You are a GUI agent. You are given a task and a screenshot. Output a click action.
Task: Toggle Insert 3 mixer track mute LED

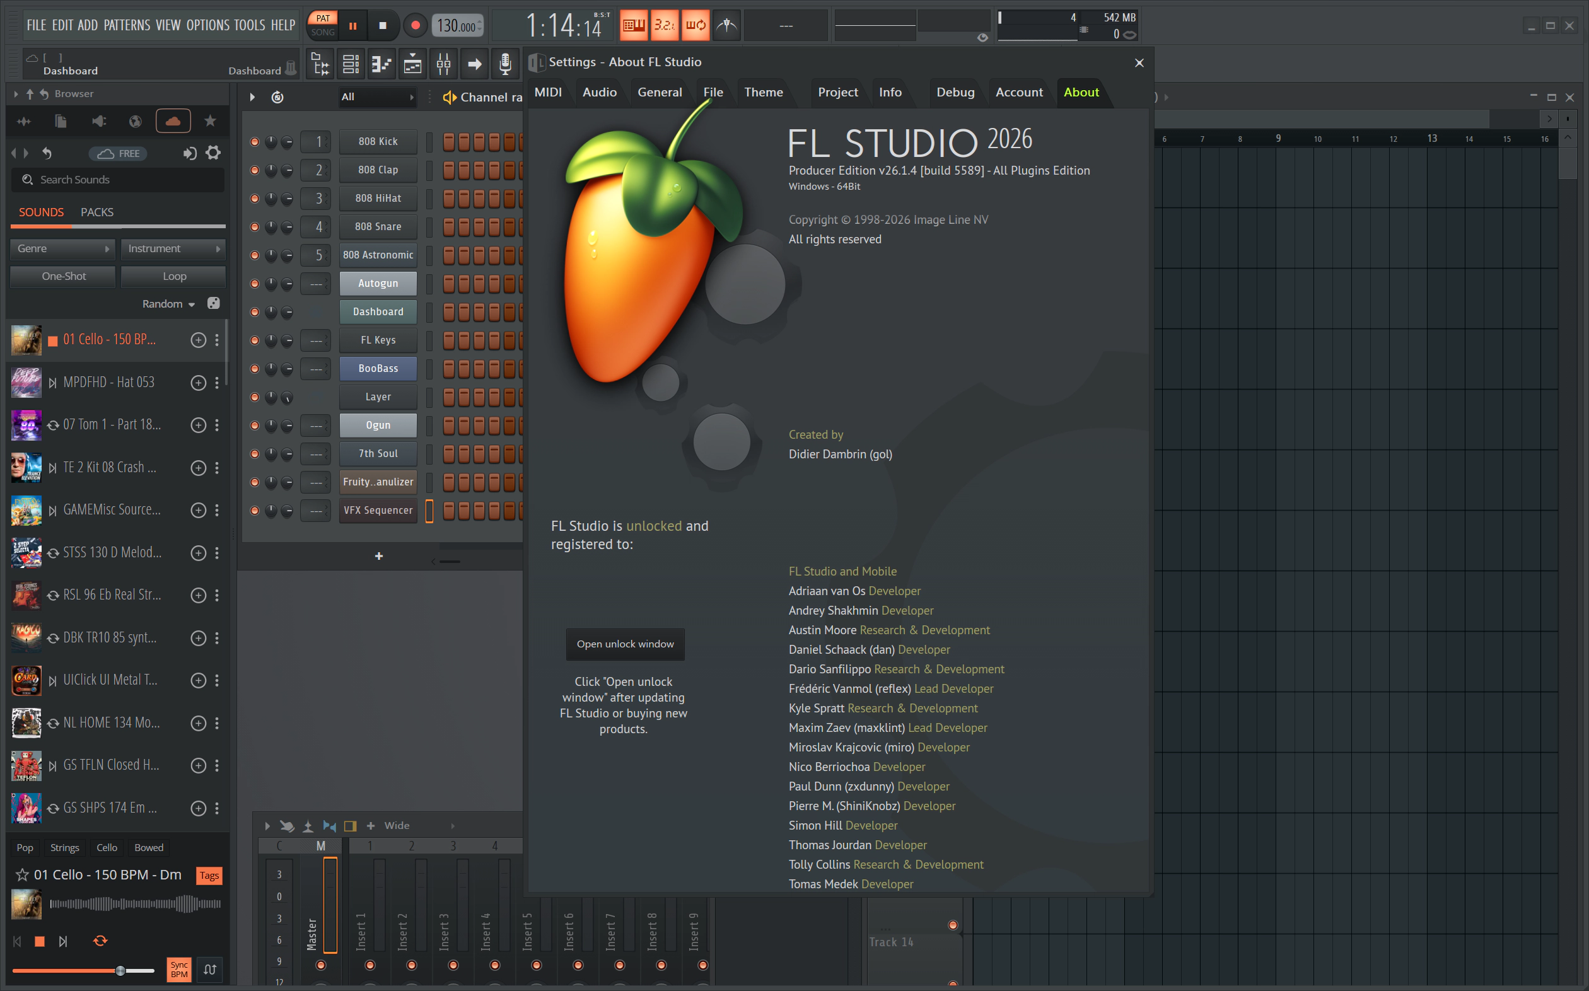[x=453, y=965]
